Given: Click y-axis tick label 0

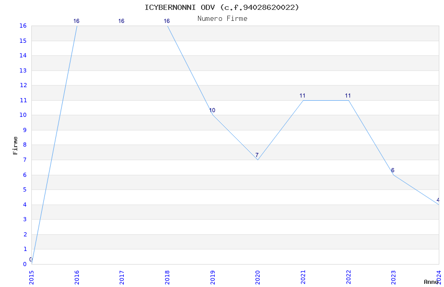Looking at the screenshot, I should click(x=25, y=264).
